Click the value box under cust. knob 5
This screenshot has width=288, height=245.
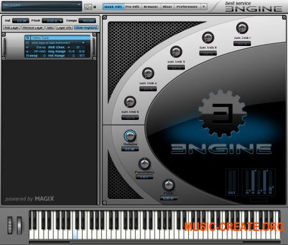pyautogui.click(x=130, y=117)
